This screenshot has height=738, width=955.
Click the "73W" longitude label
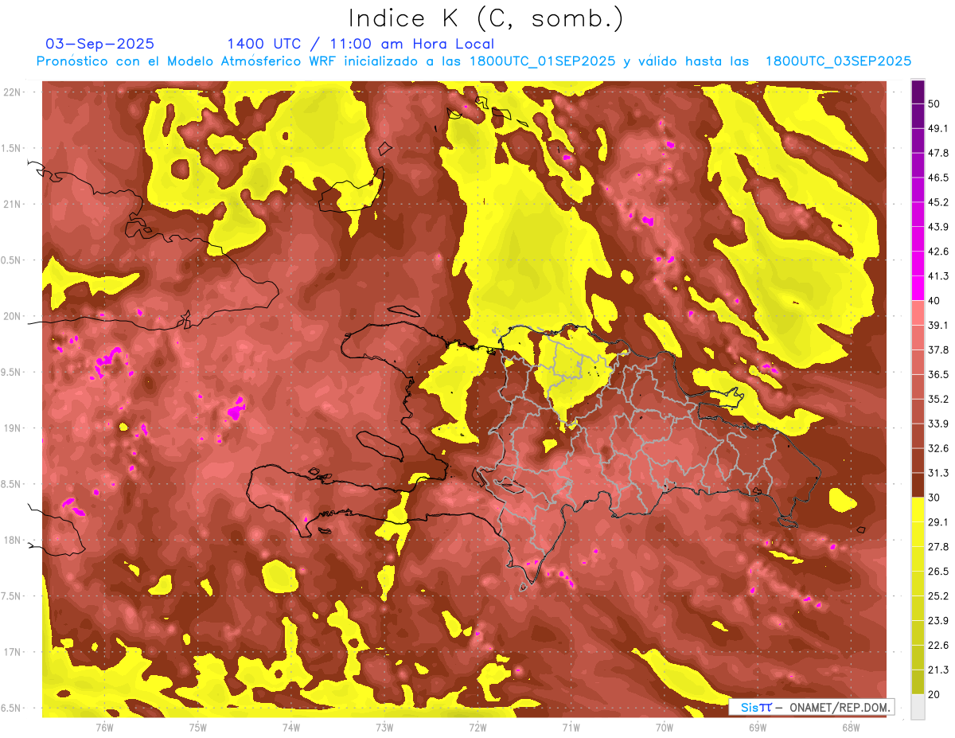(384, 727)
